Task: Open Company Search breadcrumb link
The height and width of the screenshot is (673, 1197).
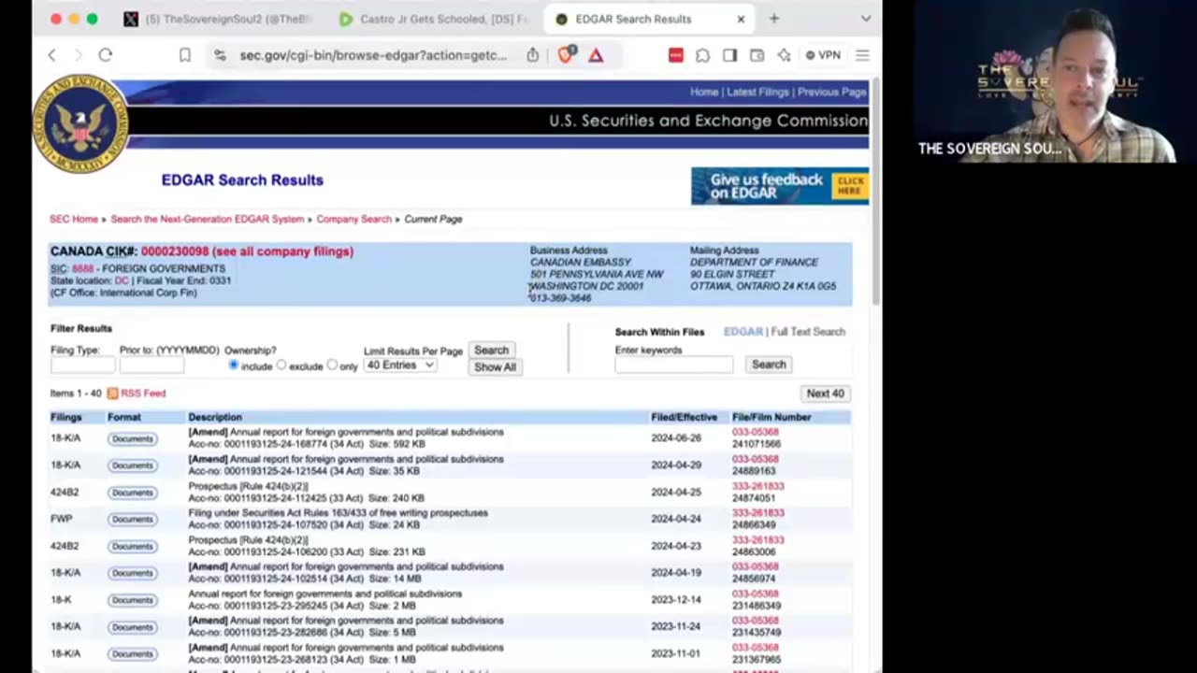Action: pos(353,219)
